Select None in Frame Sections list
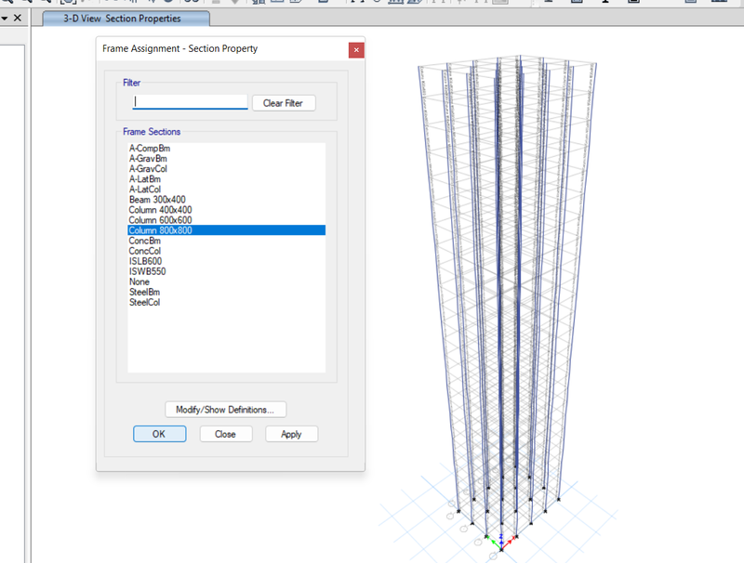This screenshot has height=563, width=744. [x=226, y=282]
